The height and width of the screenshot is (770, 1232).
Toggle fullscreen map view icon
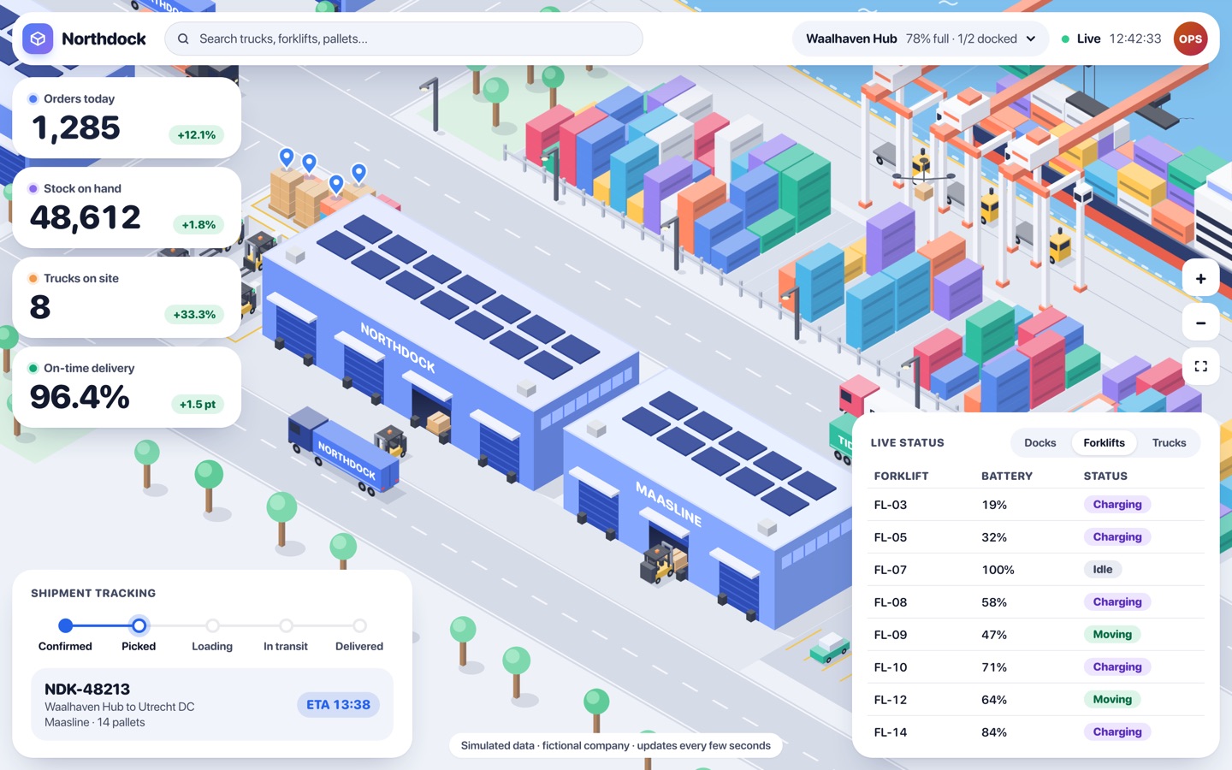(1200, 366)
